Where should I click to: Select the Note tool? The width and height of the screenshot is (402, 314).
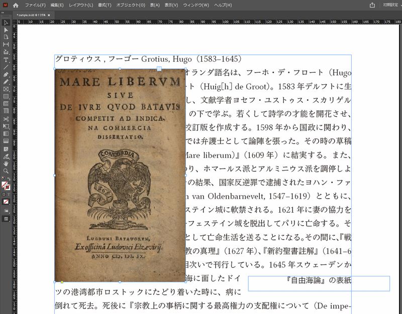point(6,148)
